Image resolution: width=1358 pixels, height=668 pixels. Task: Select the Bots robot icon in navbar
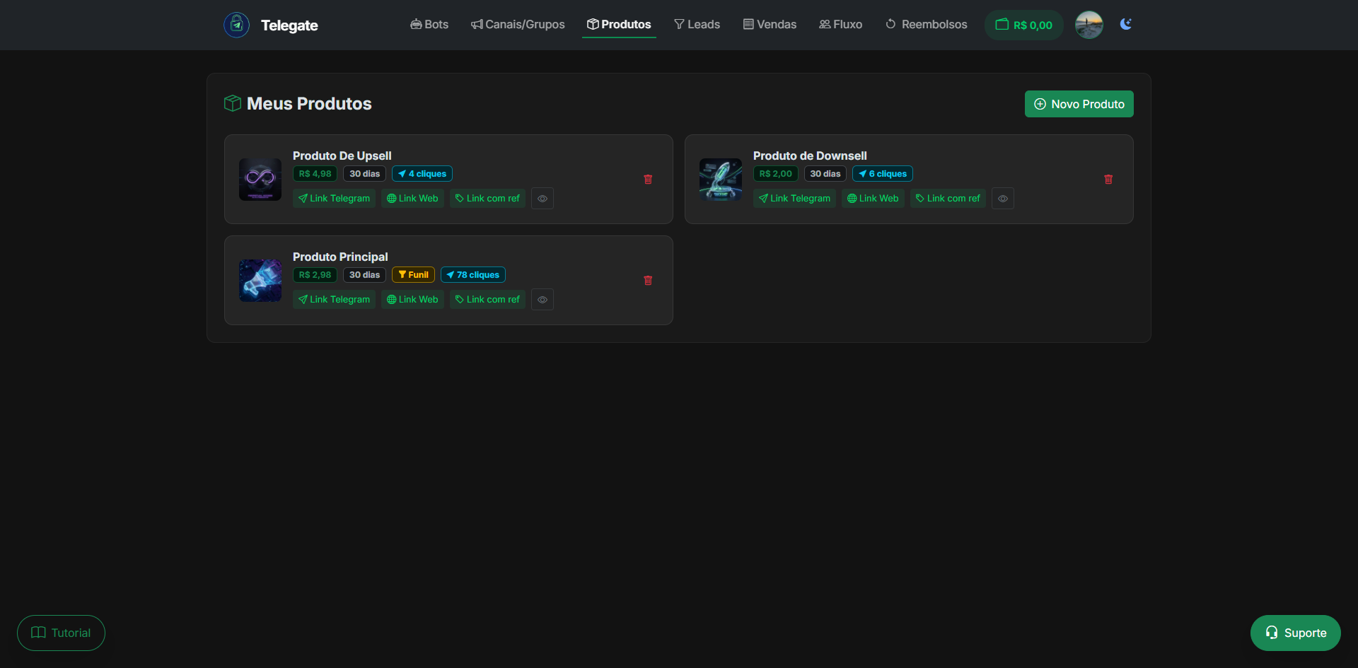416,24
